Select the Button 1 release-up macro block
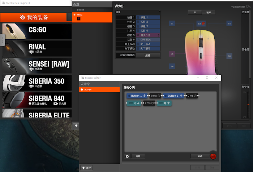The width and height of the screenshot is (253, 172). (x=173, y=96)
